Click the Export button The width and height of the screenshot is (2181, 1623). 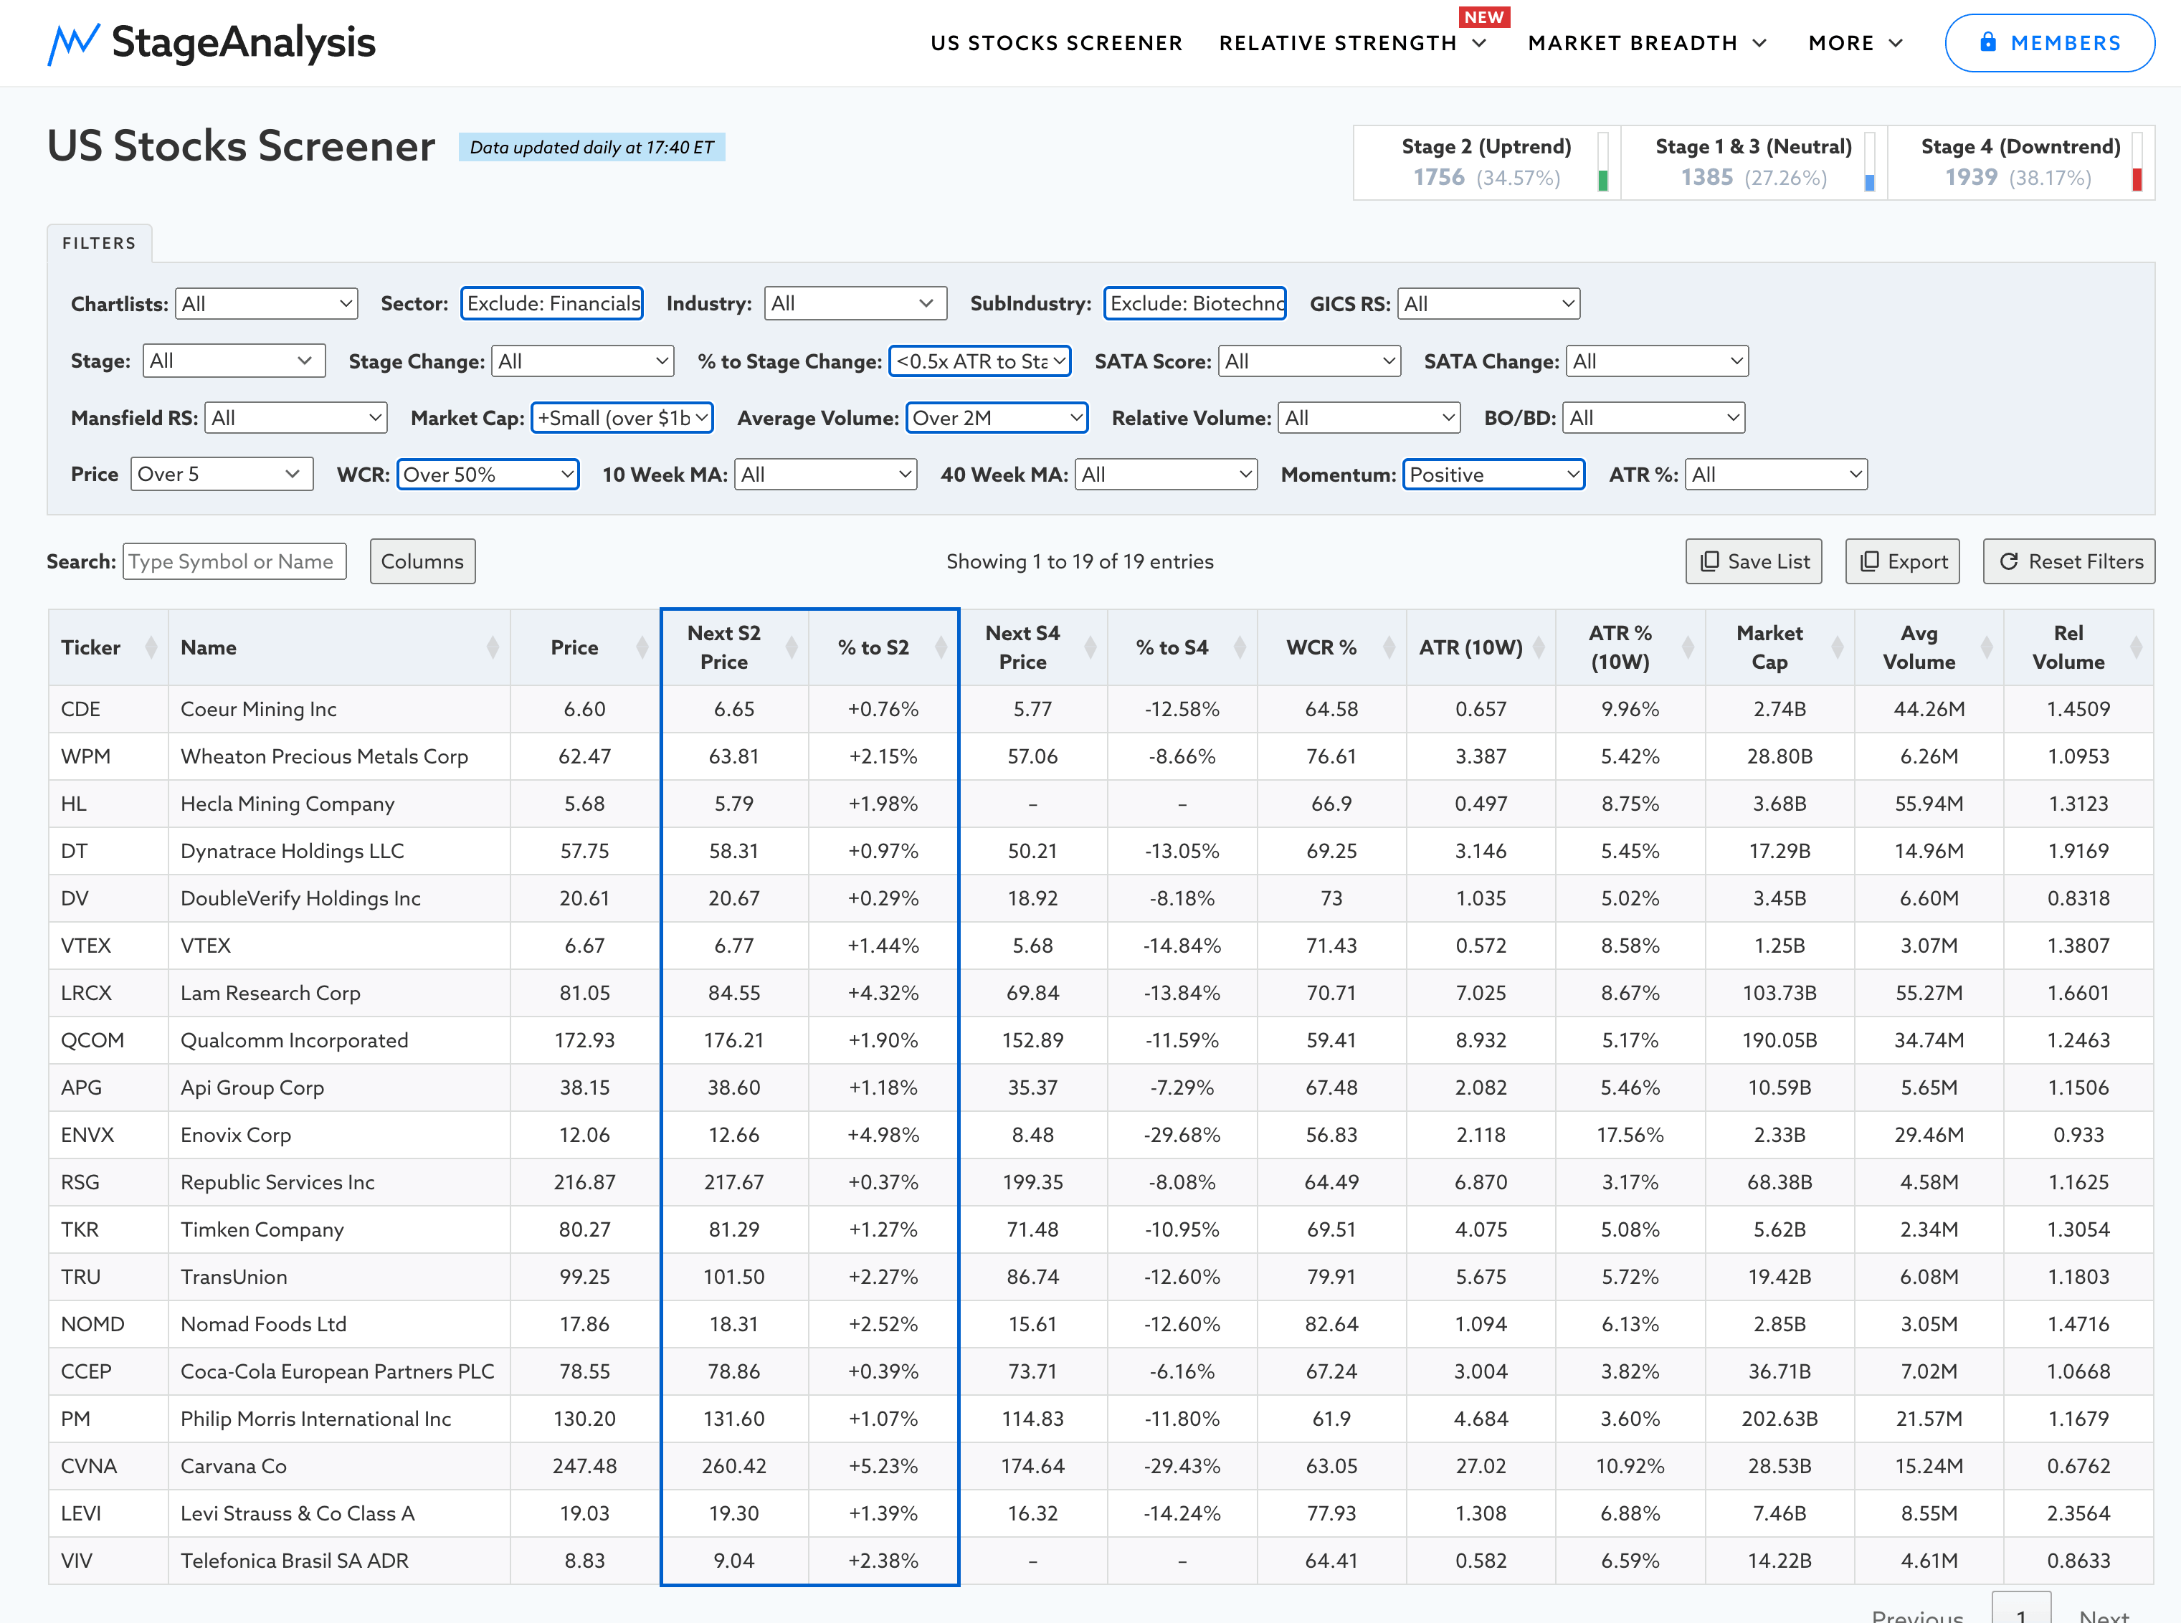pyautogui.click(x=1902, y=561)
